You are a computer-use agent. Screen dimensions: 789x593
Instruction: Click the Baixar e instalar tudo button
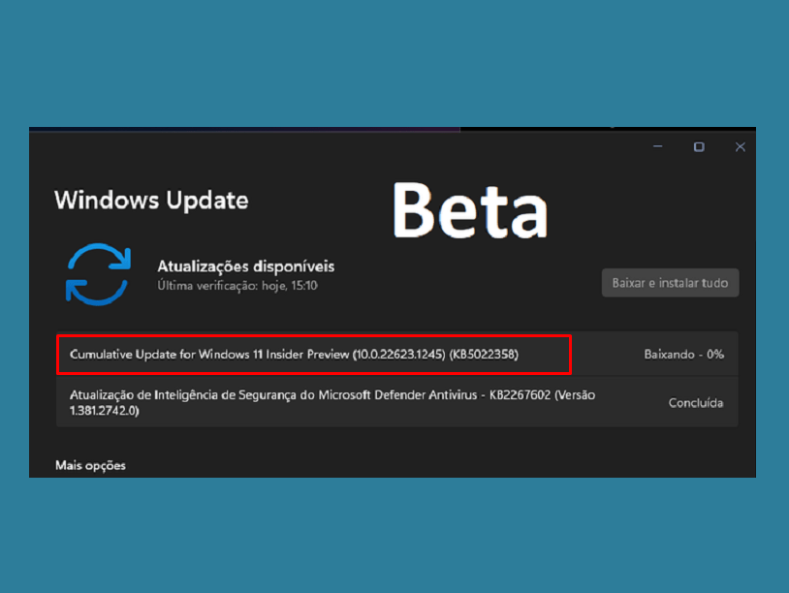tap(670, 283)
